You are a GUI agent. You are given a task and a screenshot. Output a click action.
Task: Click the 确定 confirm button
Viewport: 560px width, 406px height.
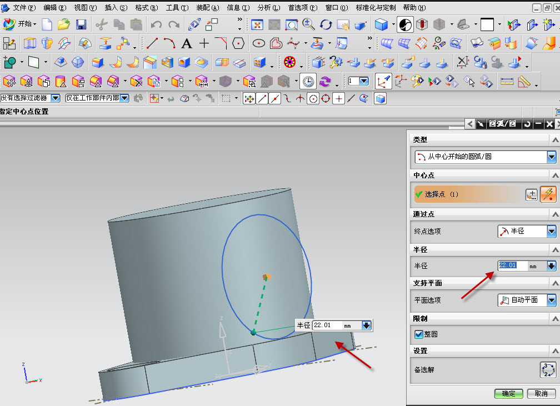[508, 393]
